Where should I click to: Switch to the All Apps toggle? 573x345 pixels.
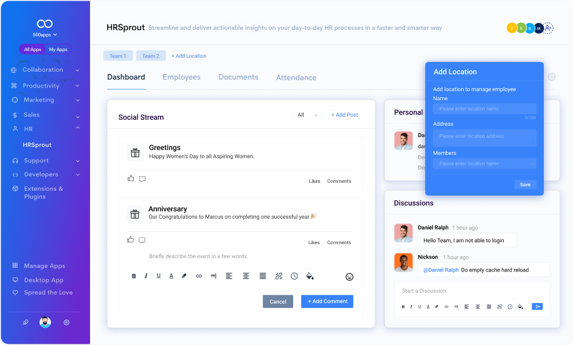[32, 49]
